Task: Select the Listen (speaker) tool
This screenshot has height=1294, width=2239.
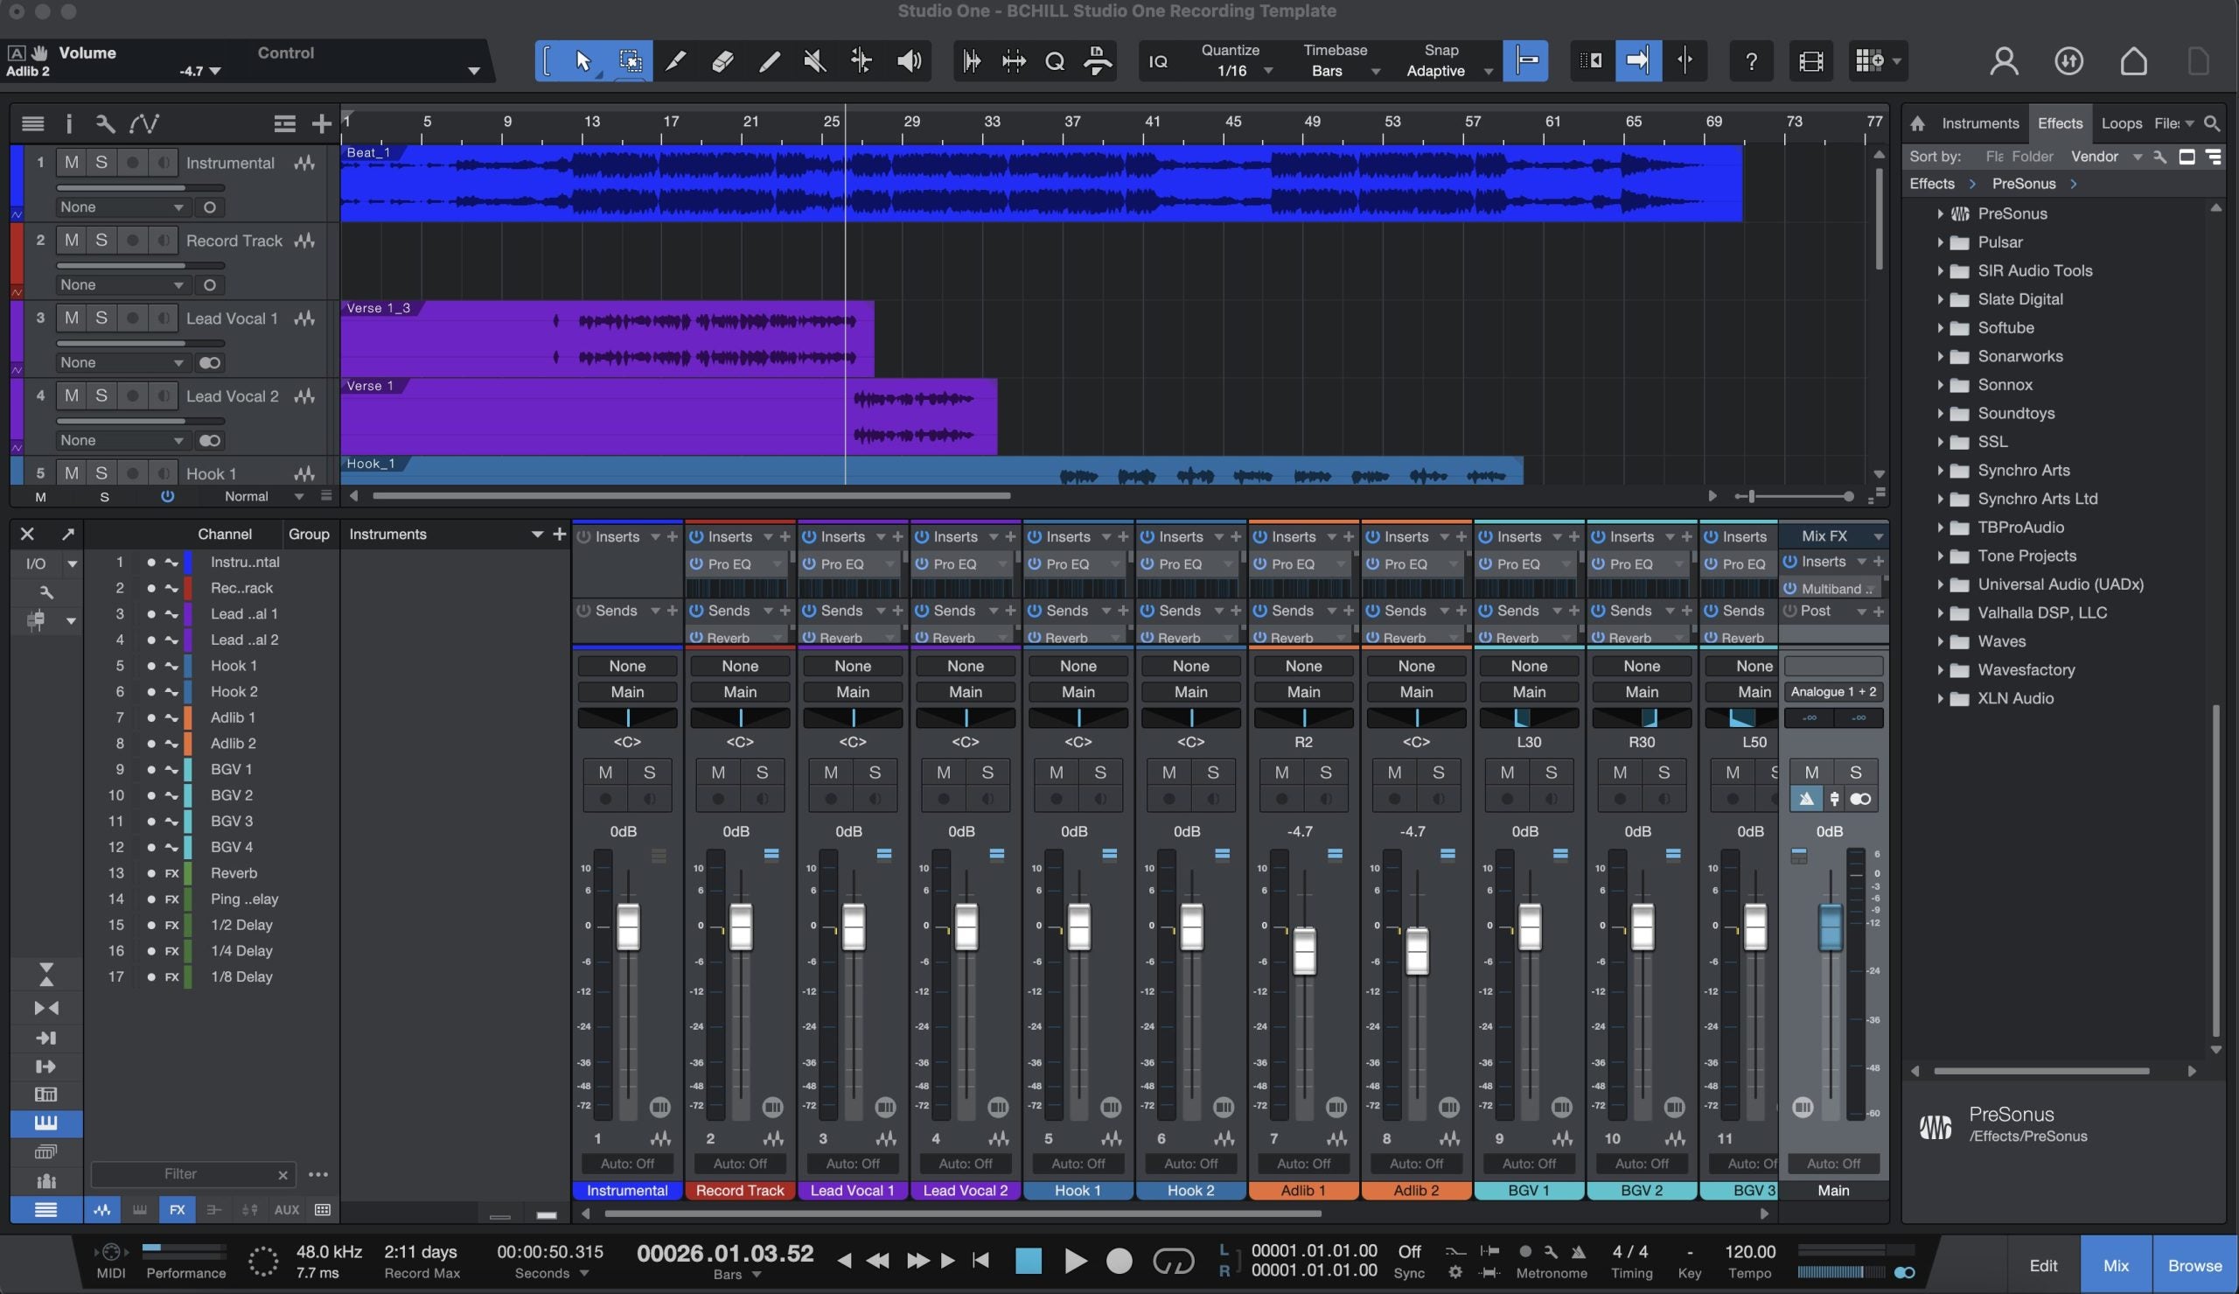Action: point(909,61)
